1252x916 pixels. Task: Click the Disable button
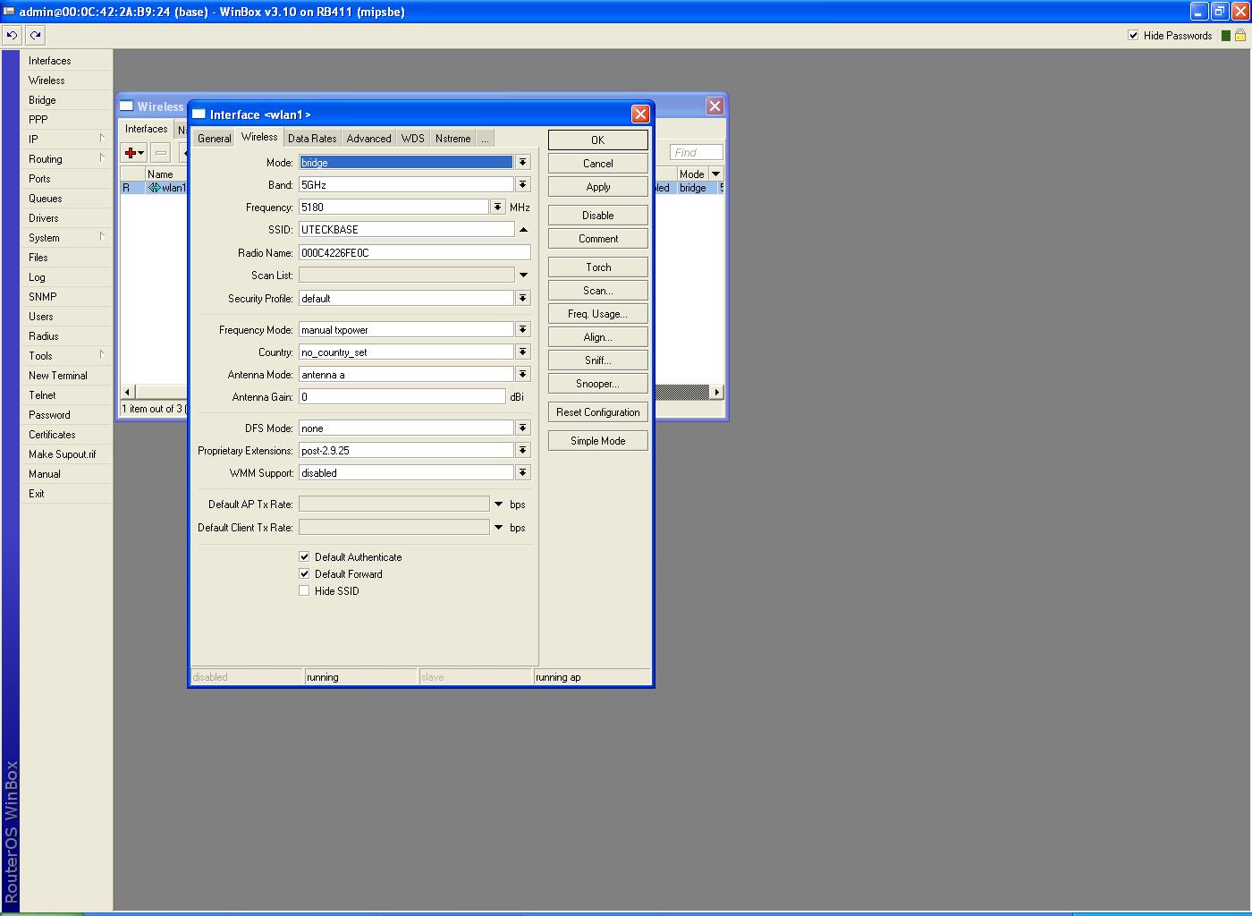pyautogui.click(x=598, y=216)
